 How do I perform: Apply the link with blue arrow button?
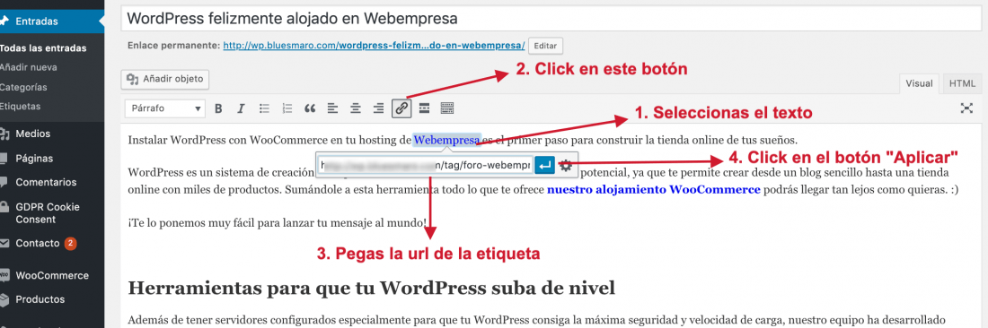(x=545, y=166)
